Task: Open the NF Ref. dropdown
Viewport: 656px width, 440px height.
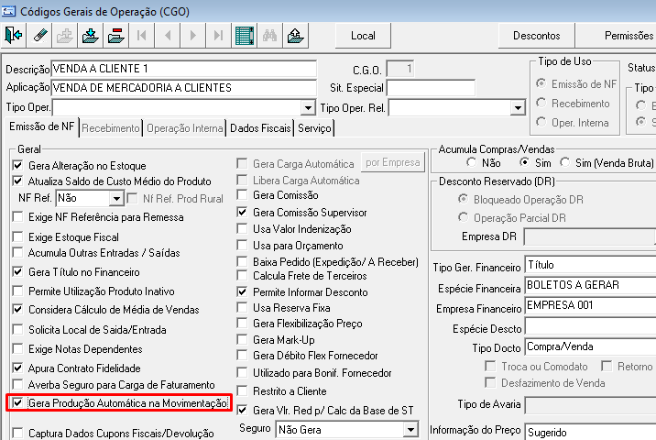Action: [116, 198]
